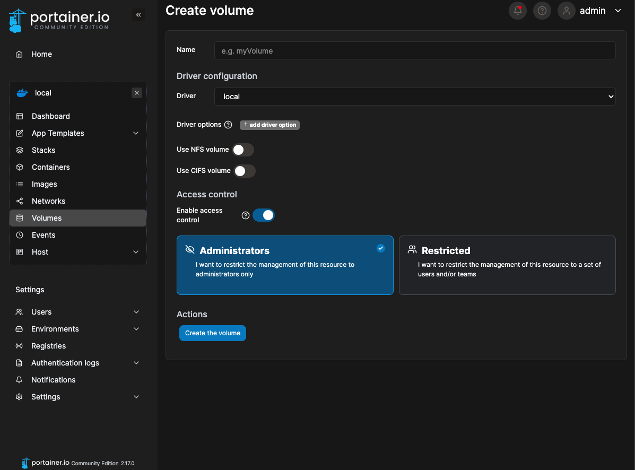Click the Administrators card check mark
635x470 pixels.
click(381, 248)
